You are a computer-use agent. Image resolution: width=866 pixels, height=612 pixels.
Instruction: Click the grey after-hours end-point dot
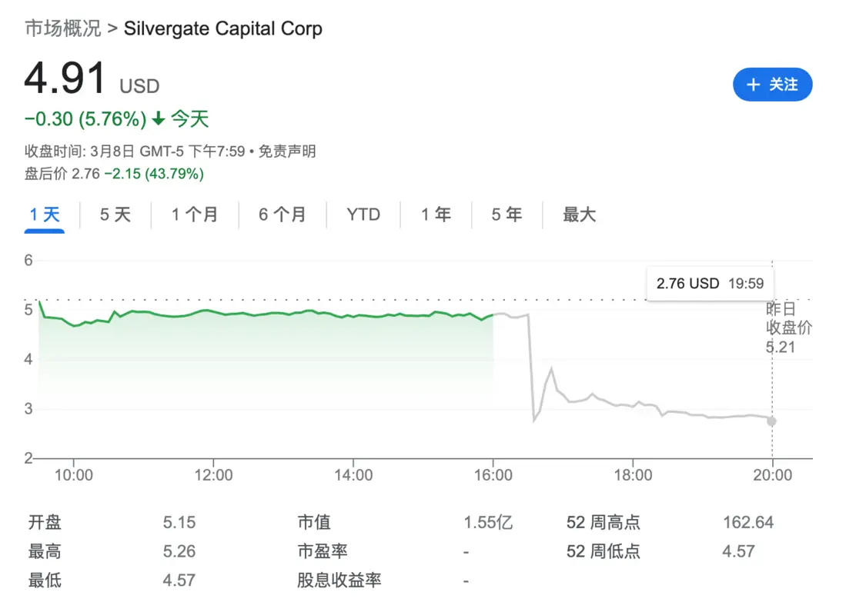(x=771, y=421)
